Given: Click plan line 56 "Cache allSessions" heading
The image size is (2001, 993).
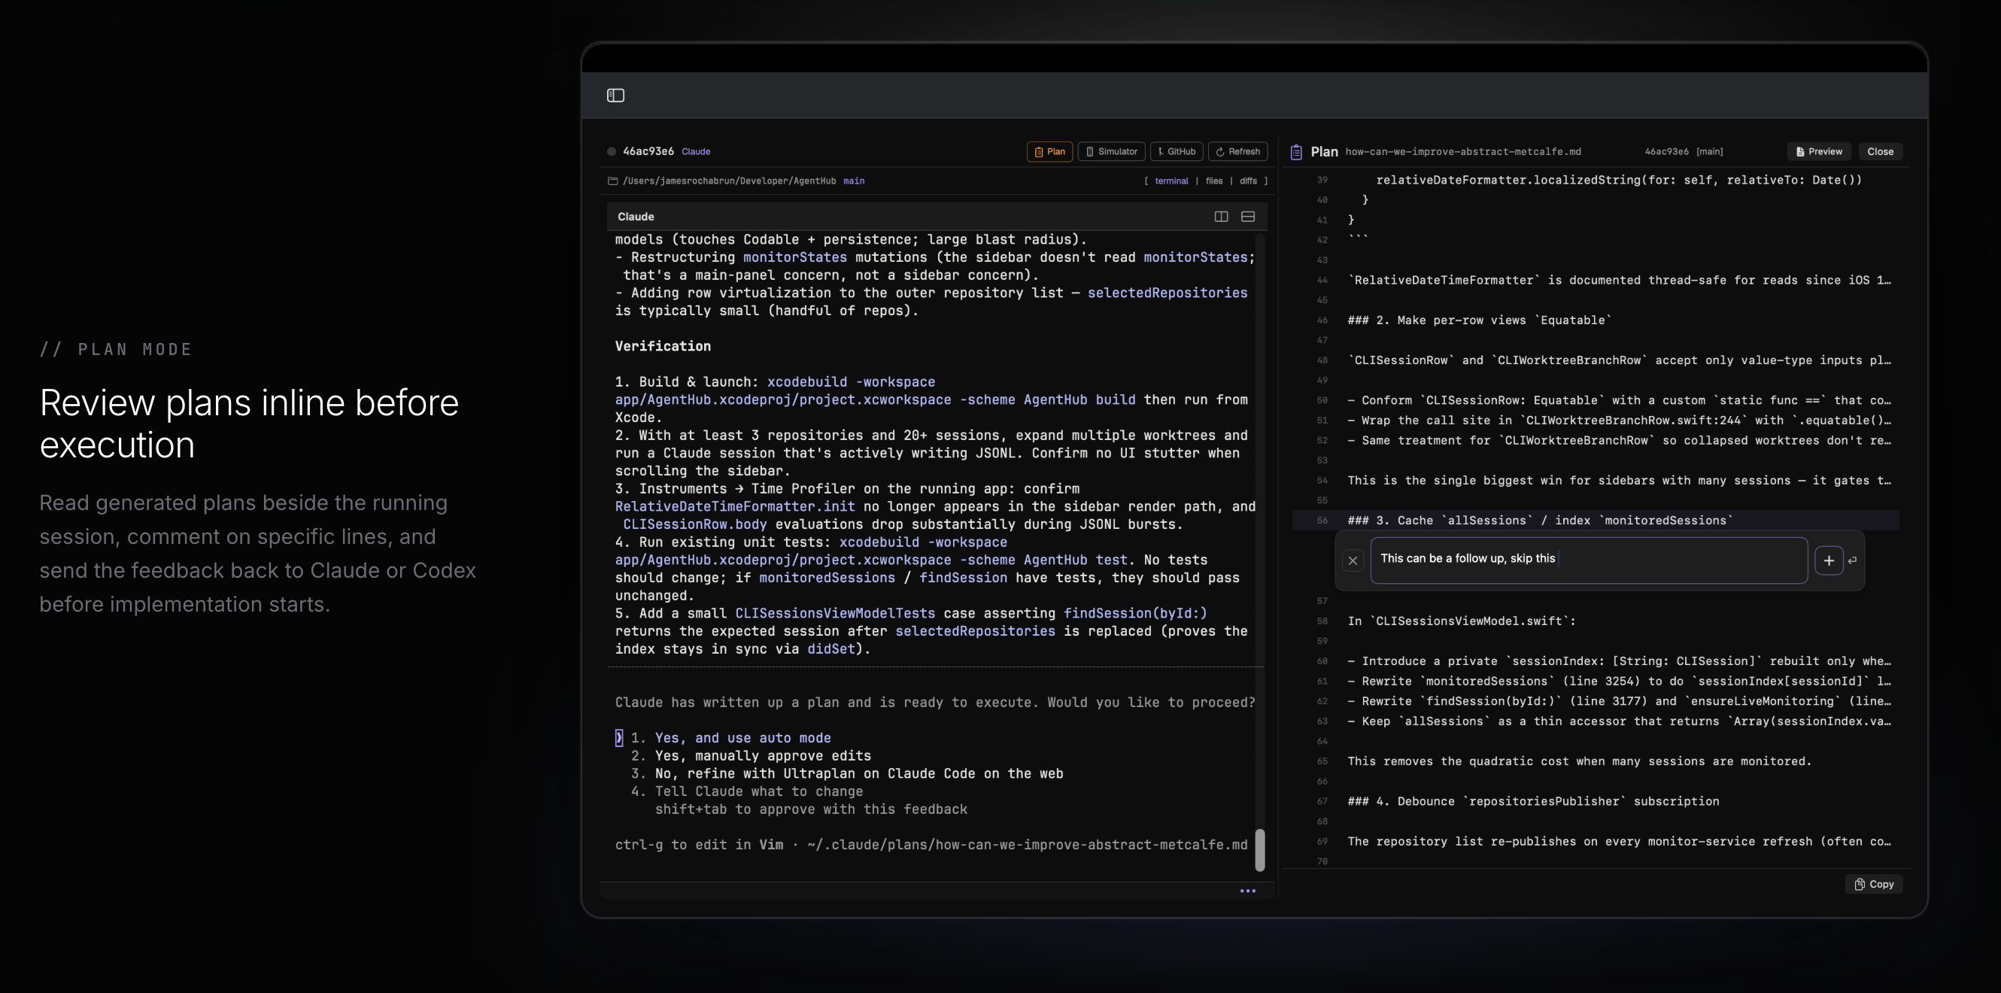Looking at the screenshot, I should click(1540, 521).
